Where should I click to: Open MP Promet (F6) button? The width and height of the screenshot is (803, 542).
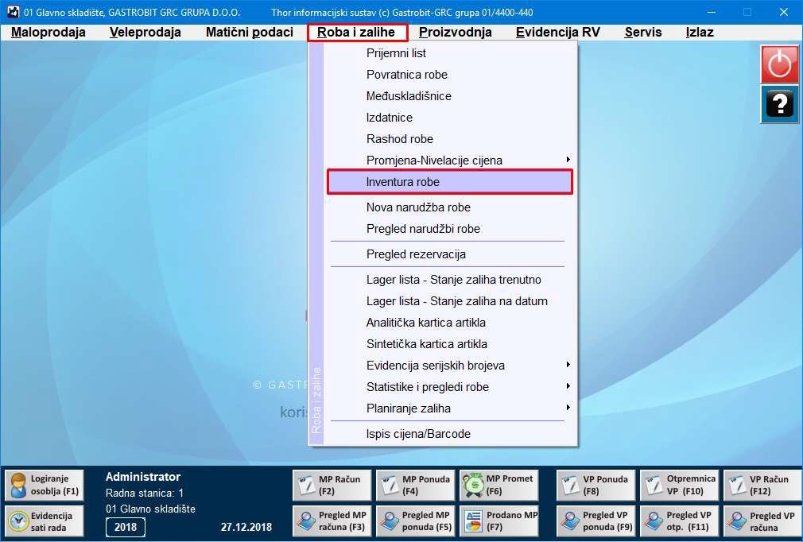(498, 485)
